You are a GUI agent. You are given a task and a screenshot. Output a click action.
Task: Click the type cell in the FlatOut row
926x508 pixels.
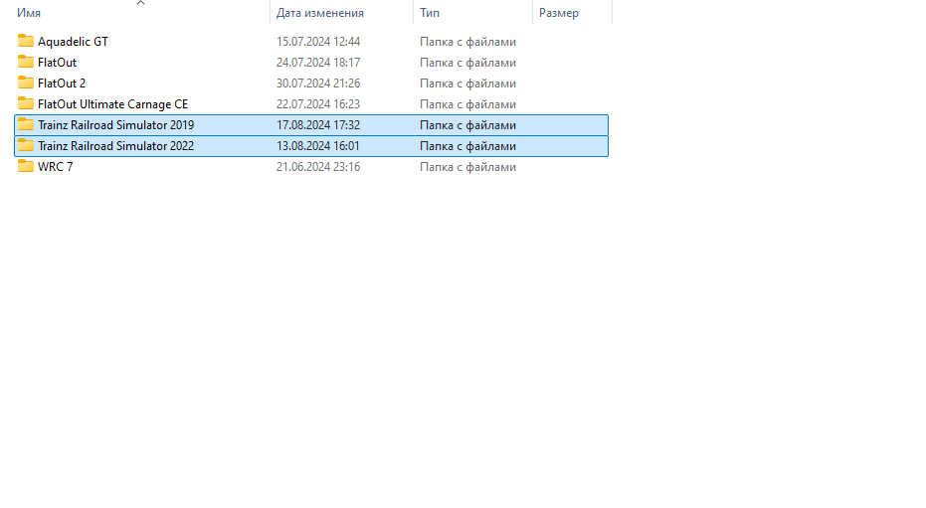467,63
